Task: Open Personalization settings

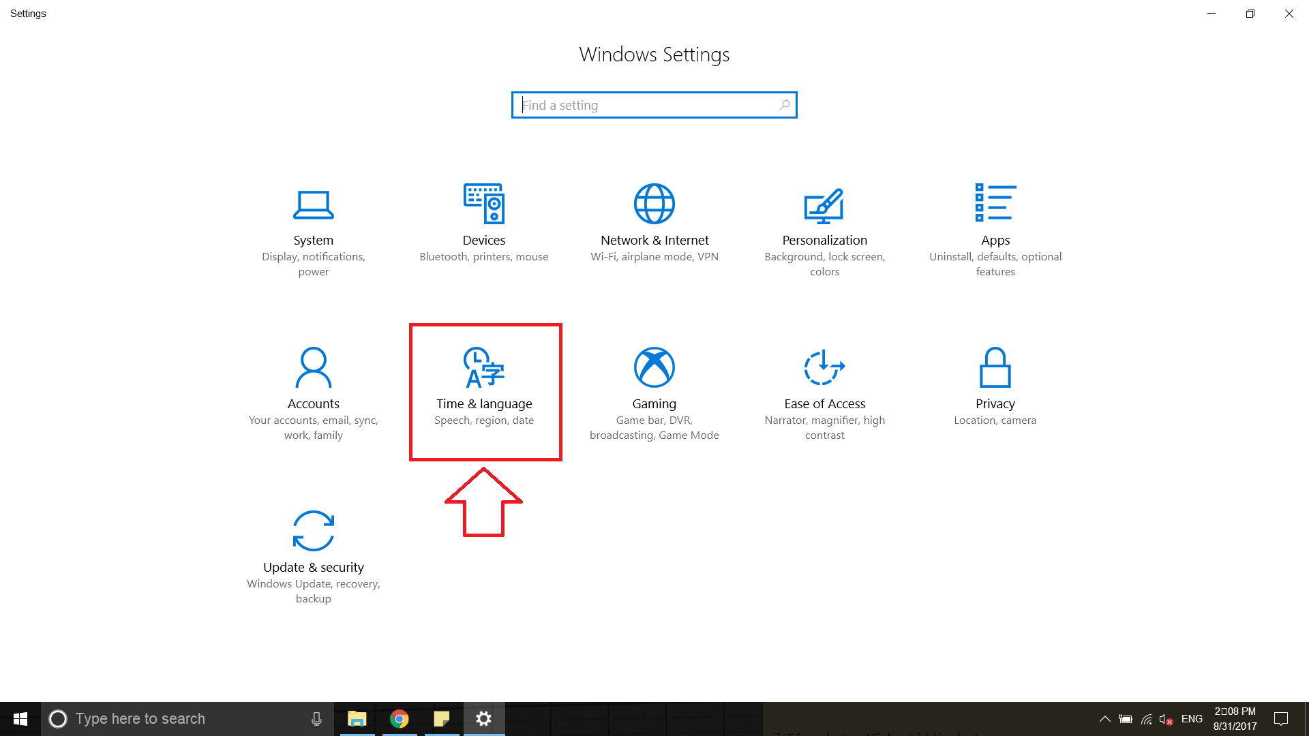Action: [x=824, y=225]
